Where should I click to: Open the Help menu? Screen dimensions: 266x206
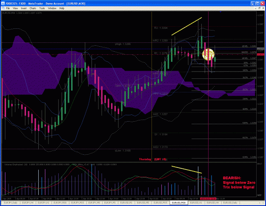coord(62,8)
